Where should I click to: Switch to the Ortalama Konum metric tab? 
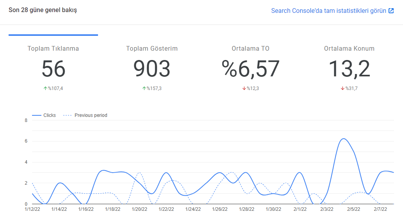click(x=349, y=67)
